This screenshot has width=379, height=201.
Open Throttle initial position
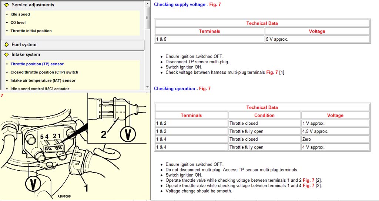pos(31,31)
